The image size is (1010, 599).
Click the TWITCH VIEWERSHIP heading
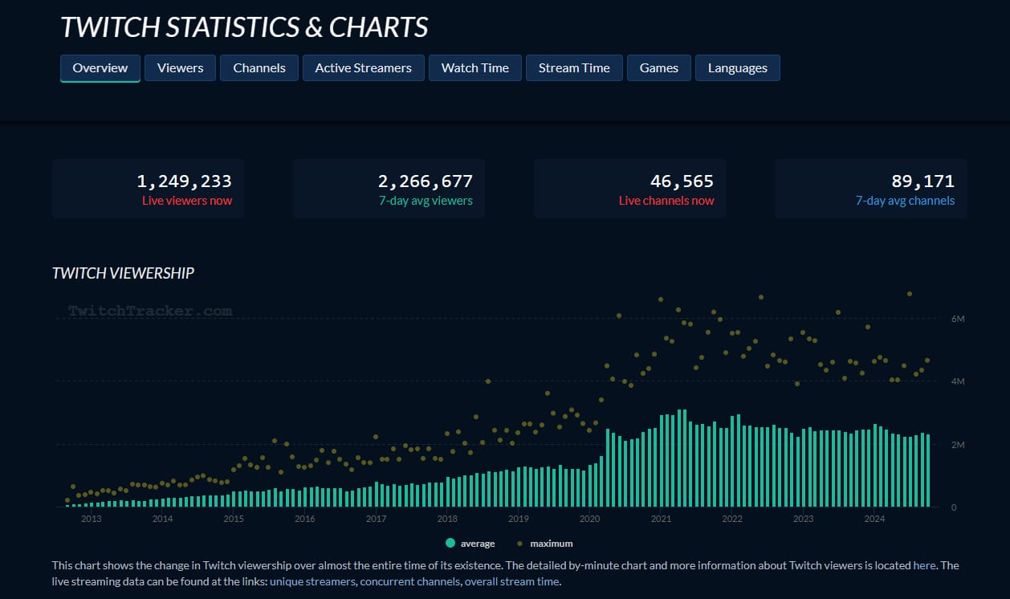click(x=123, y=273)
